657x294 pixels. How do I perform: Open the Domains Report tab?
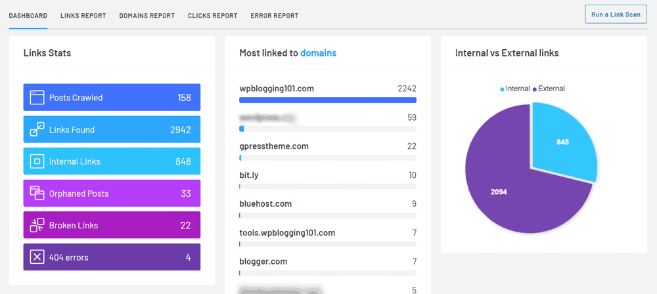pyautogui.click(x=147, y=16)
